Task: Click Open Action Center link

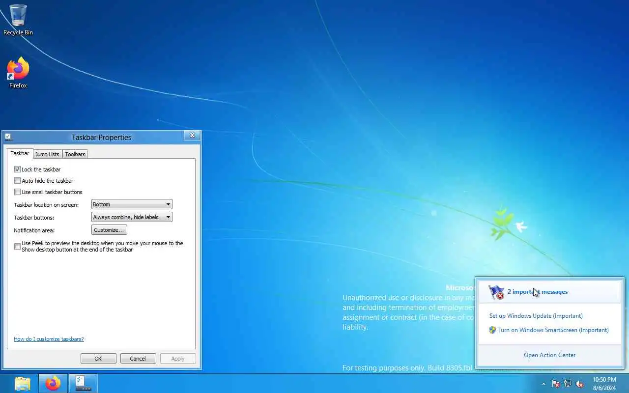Action: click(549, 355)
